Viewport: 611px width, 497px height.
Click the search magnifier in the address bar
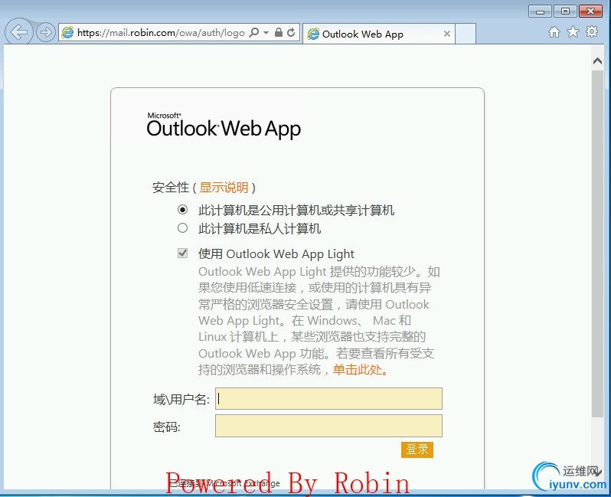(253, 32)
